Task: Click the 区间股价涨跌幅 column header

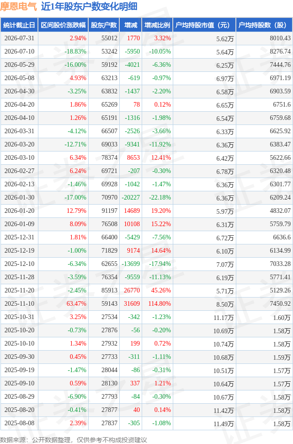Action: (63, 25)
